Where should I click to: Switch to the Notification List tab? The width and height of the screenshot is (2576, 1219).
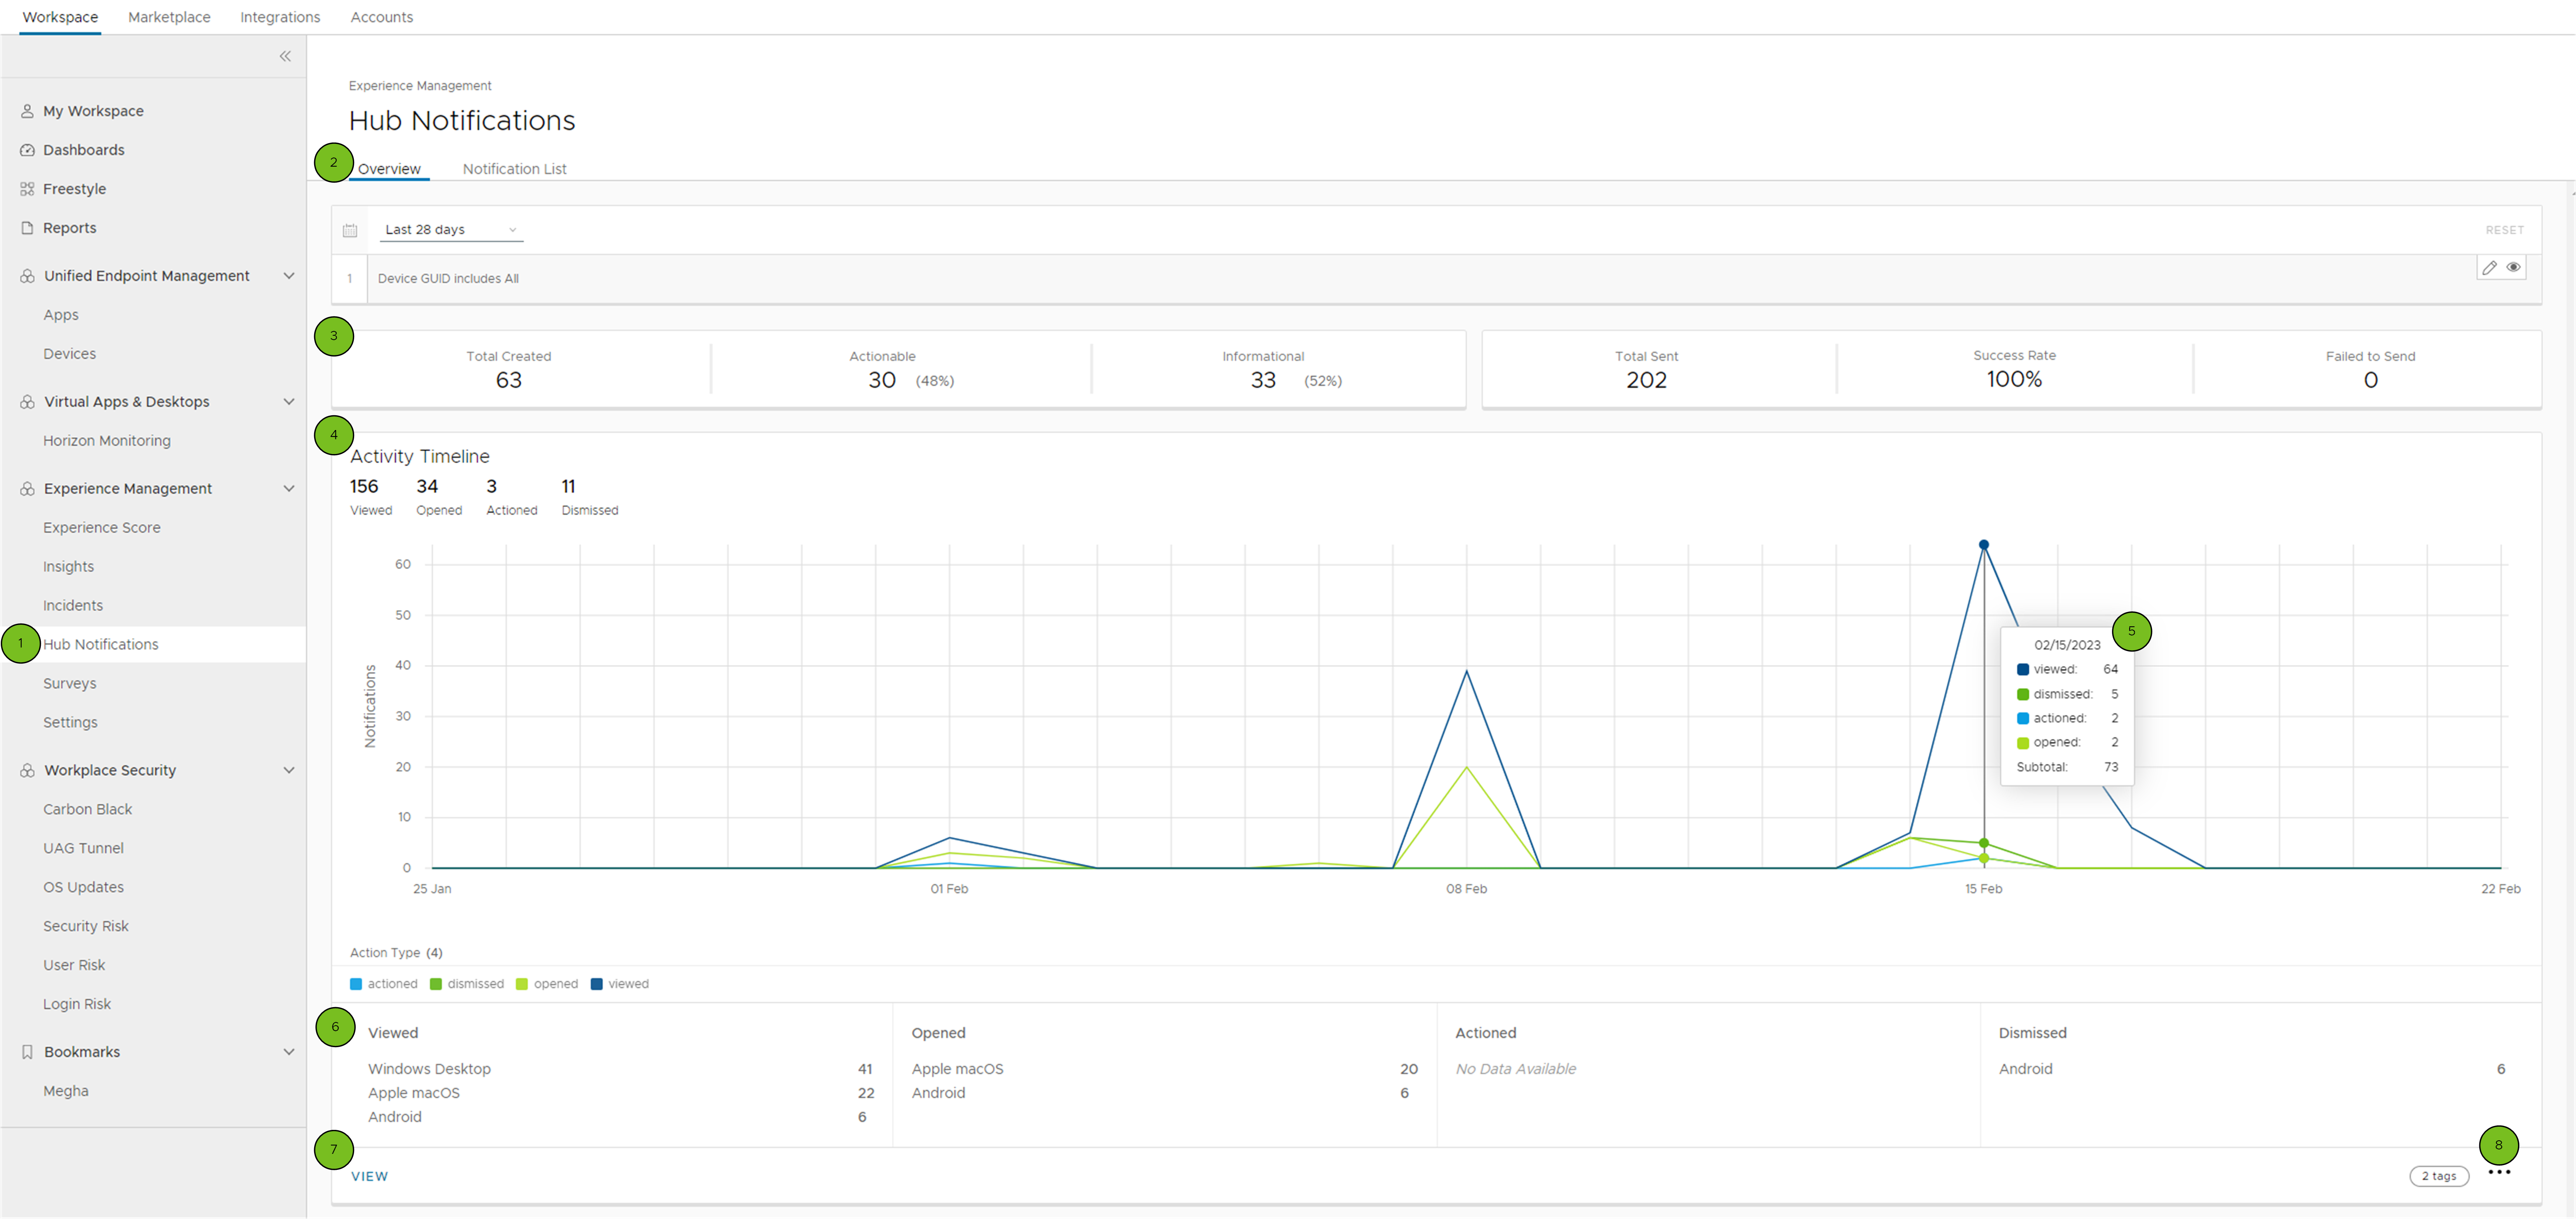pos(514,169)
